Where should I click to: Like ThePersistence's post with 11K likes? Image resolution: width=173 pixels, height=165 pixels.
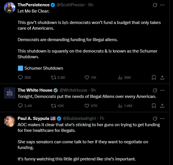point(87,77)
